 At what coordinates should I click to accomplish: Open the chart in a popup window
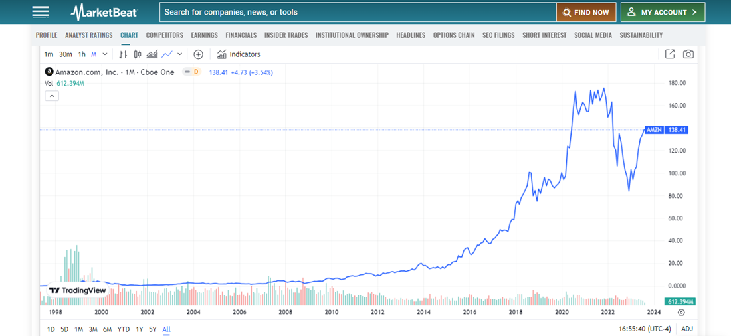pos(670,54)
